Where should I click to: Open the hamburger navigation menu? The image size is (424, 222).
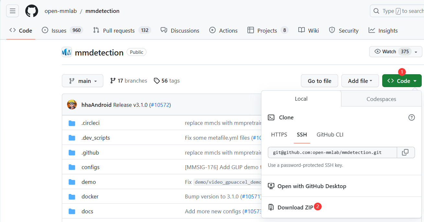point(13,11)
